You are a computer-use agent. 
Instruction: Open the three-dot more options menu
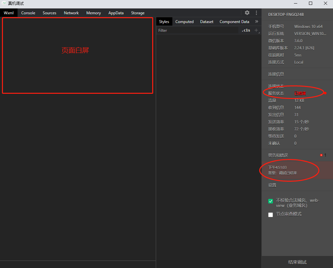(256, 13)
